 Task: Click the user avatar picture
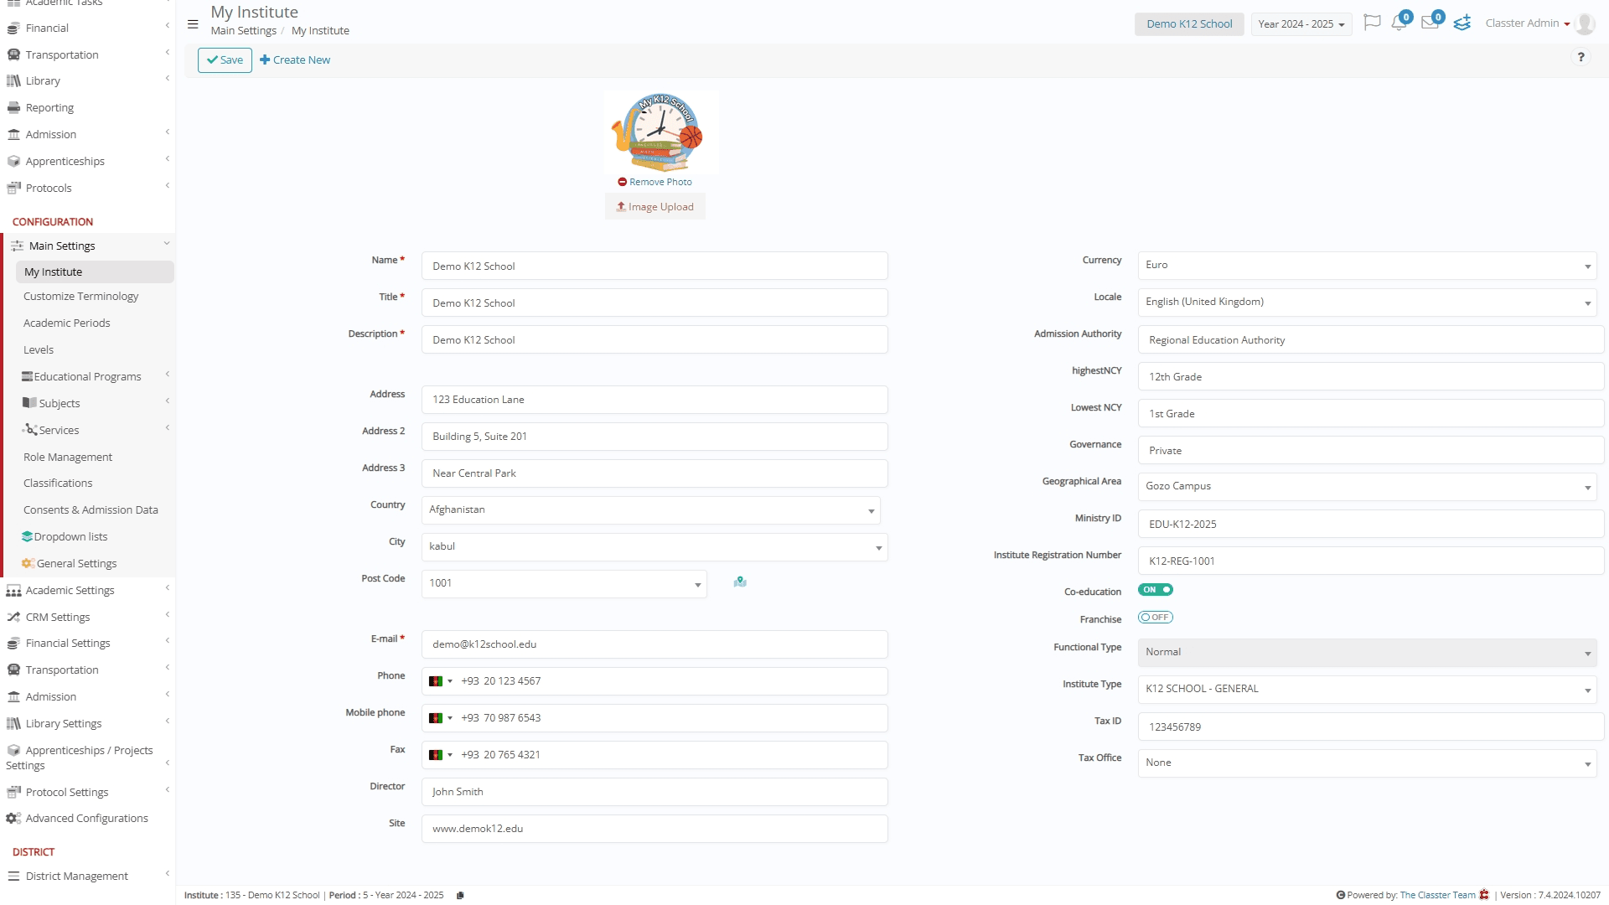point(1585,23)
